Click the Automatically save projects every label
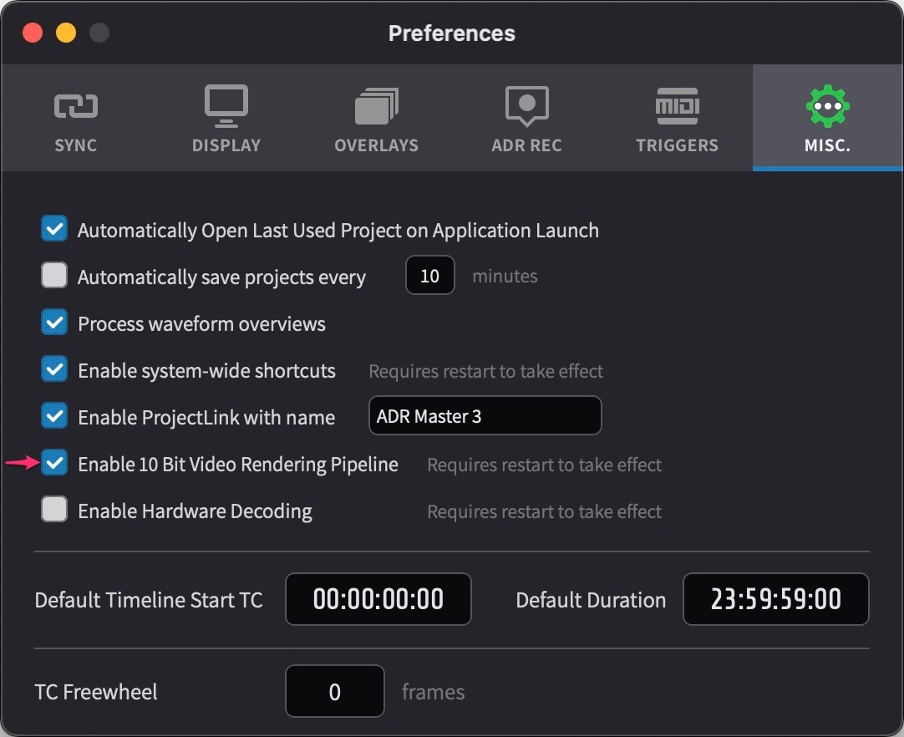Image resolution: width=904 pixels, height=737 pixels. click(221, 277)
